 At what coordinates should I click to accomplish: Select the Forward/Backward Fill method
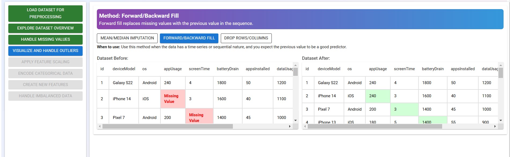[189, 38]
